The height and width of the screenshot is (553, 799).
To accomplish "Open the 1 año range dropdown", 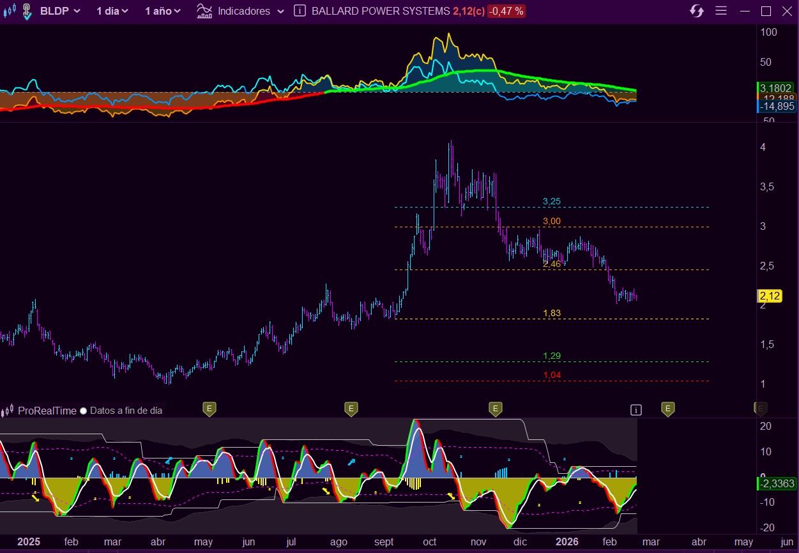I will [x=162, y=11].
